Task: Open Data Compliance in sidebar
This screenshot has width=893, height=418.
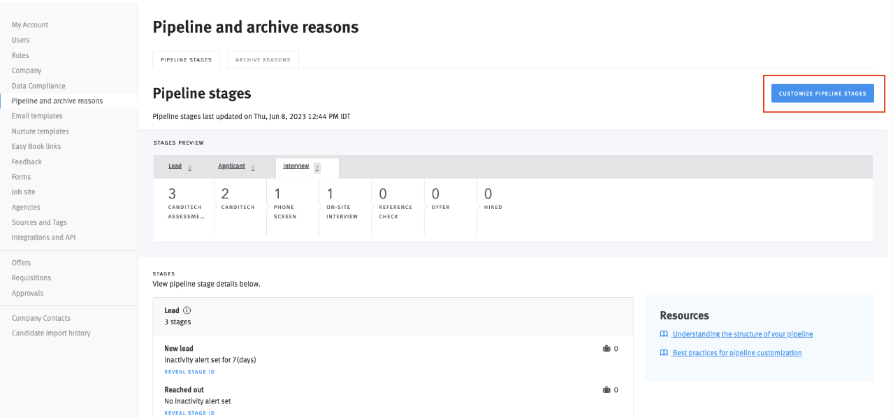Action: (x=38, y=86)
